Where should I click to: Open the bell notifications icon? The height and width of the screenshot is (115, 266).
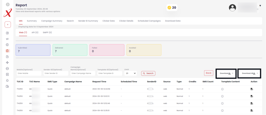coord(7,80)
